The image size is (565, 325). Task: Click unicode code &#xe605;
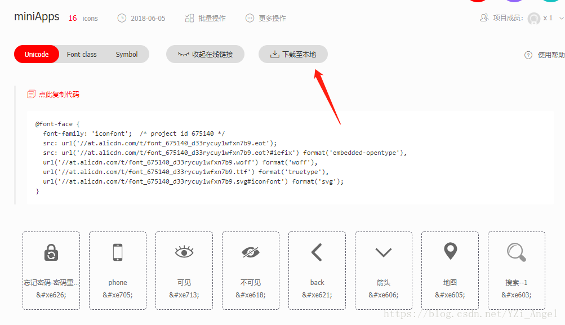point(450,295)
